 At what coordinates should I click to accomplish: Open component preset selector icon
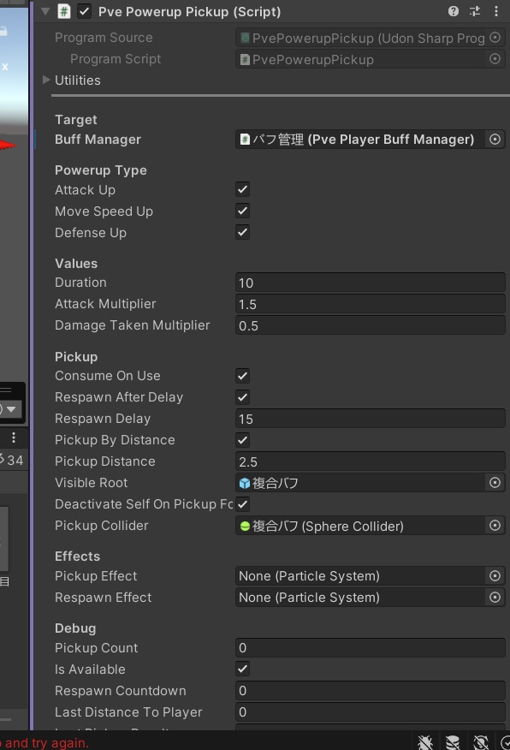(x=475, y=11)
